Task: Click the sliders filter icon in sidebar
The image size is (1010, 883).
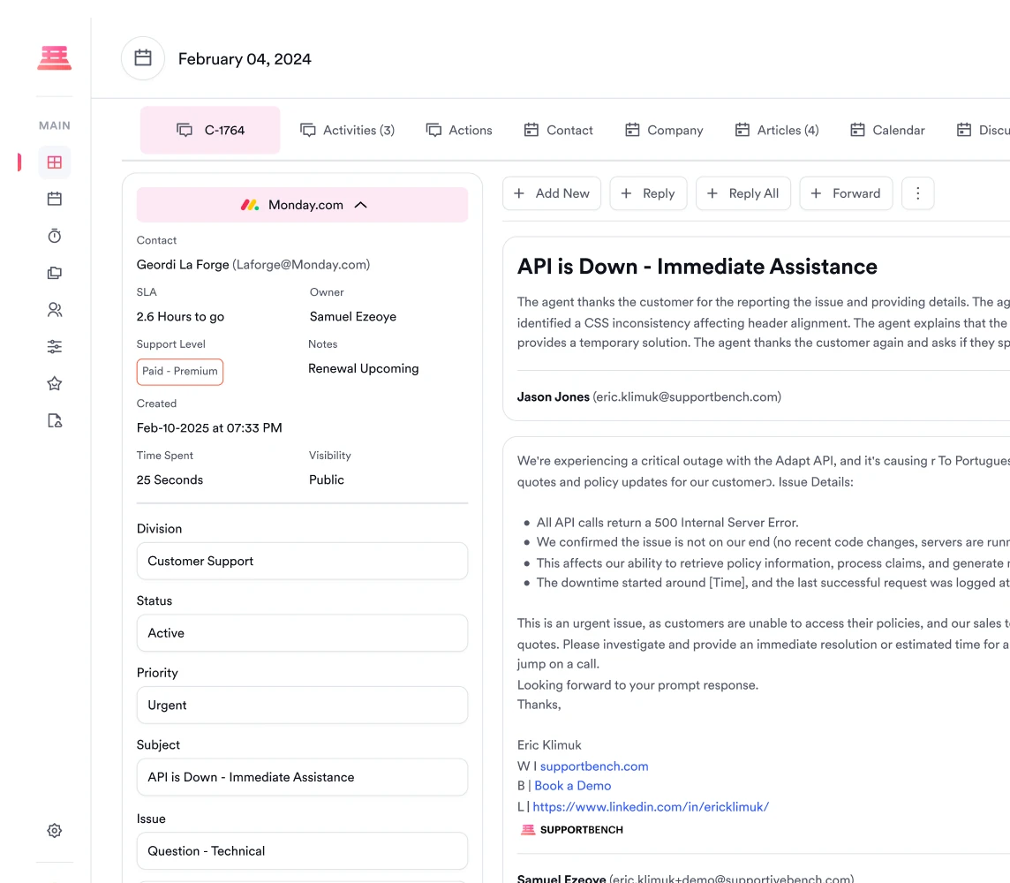Action: pyautogui.click(x=55, y=347)
